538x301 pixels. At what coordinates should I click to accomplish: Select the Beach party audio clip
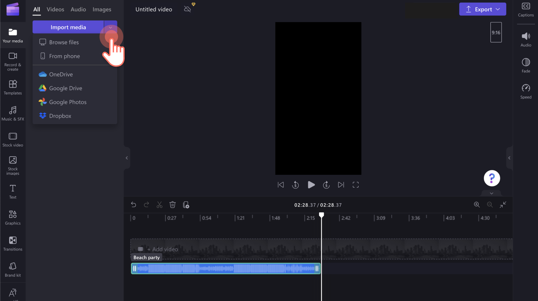pos(226,269)
